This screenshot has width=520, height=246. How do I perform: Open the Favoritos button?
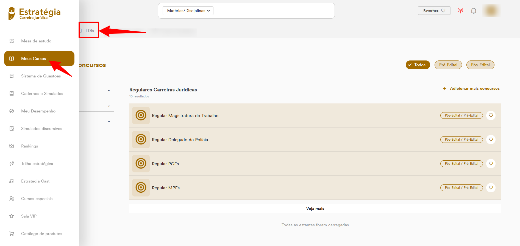(x=434, y=11)
